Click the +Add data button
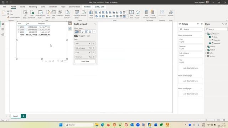228x128 pixels. 85,62
